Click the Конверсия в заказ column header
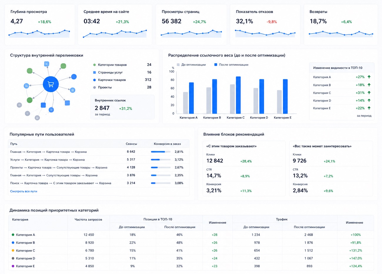This screenshot has height=274, width=382. coord(167,144)
